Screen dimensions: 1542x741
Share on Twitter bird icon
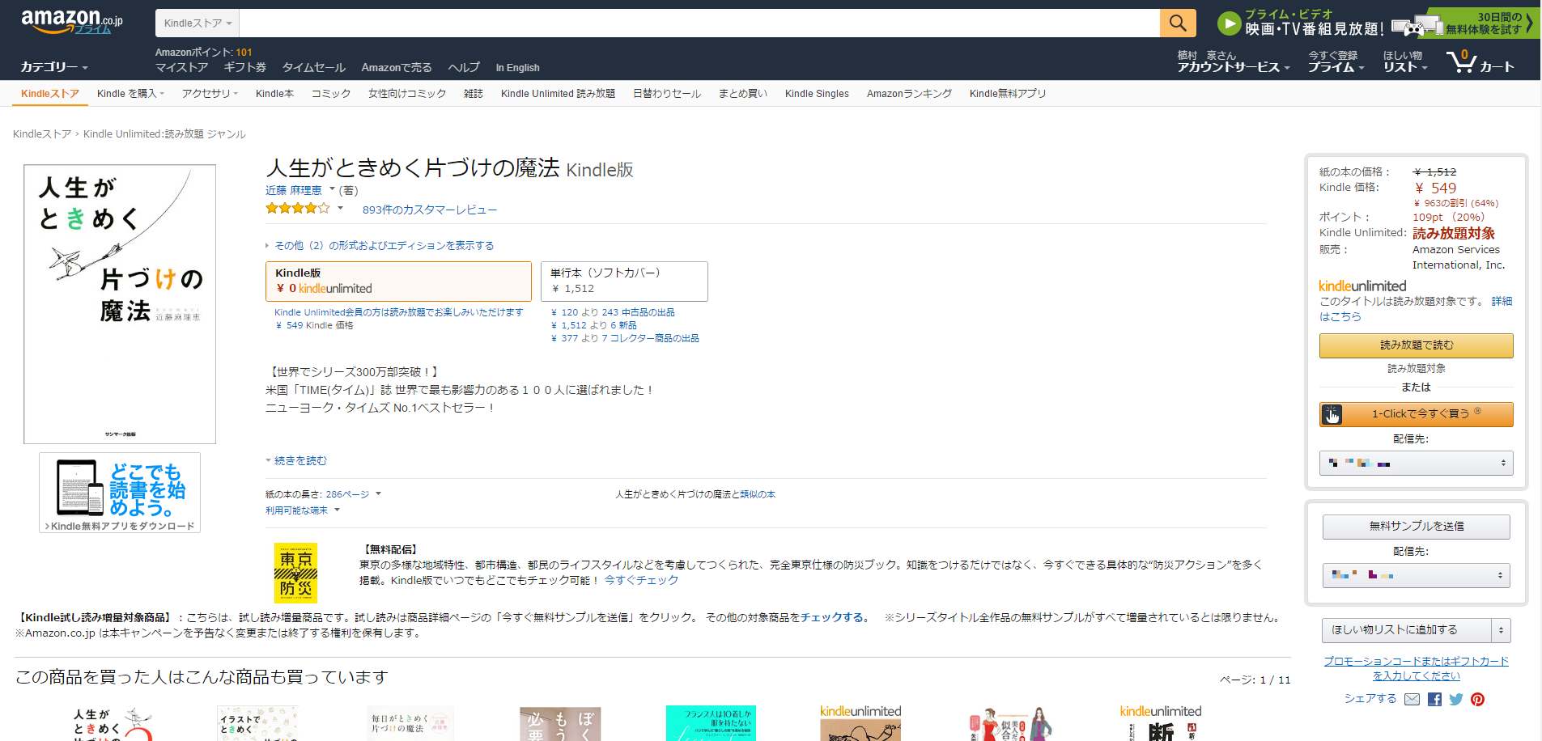[x=1456, y=700]
